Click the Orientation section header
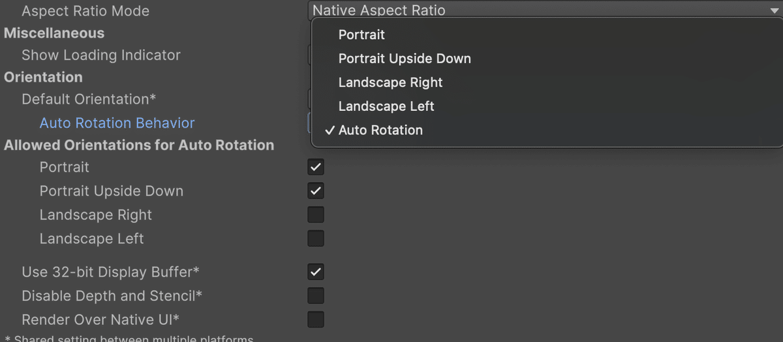783x342 pixels. tap(43, 77)
